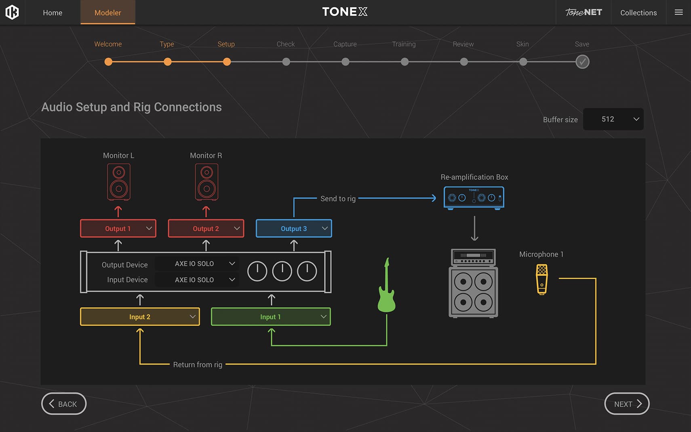
Task: Go back with the BACK button
Action: [x=64, y=404]
